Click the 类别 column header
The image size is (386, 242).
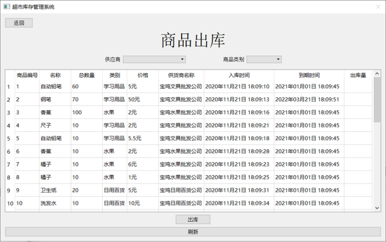(115, 75)
